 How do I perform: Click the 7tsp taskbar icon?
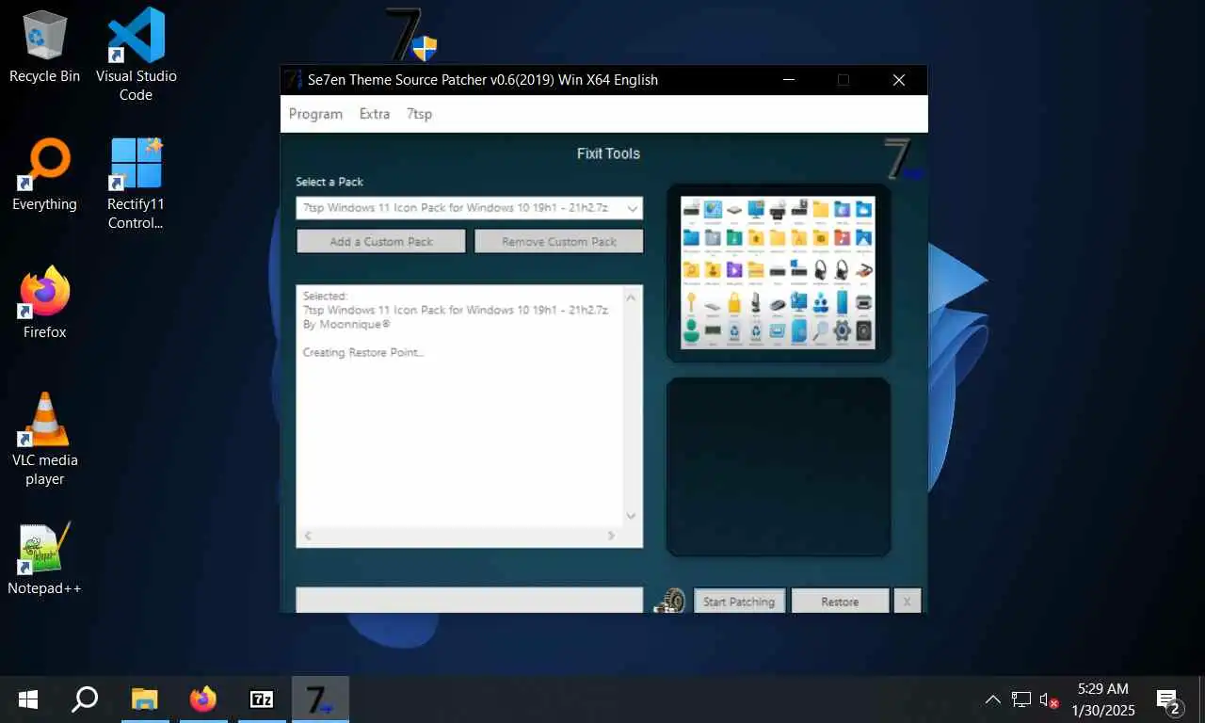[x=320, y=699]
